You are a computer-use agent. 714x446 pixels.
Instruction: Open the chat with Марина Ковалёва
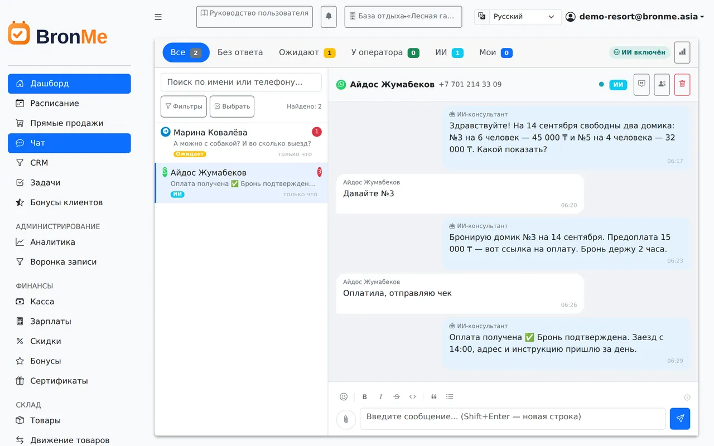(241, 143)
